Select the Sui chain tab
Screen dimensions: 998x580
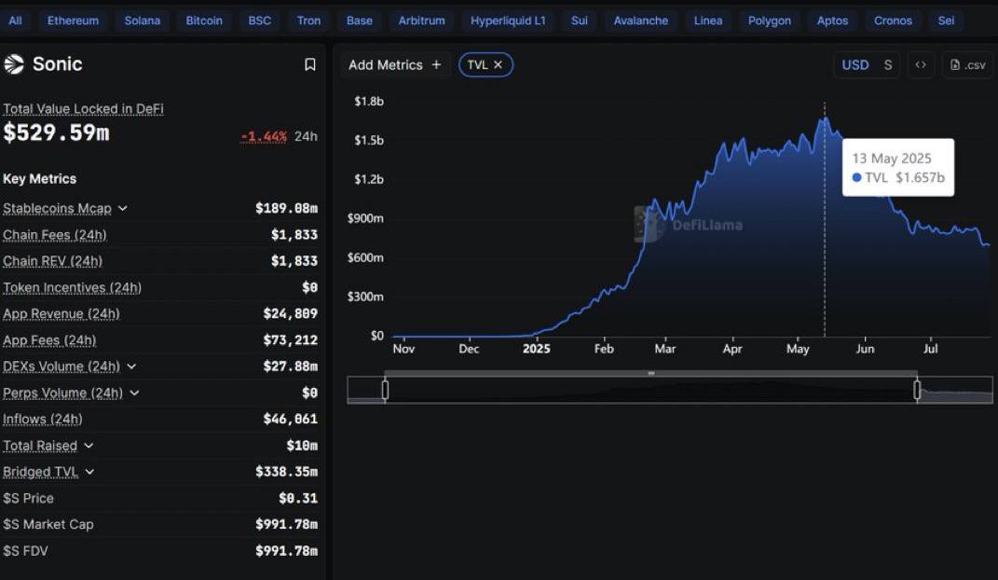(x=580, y=21)
